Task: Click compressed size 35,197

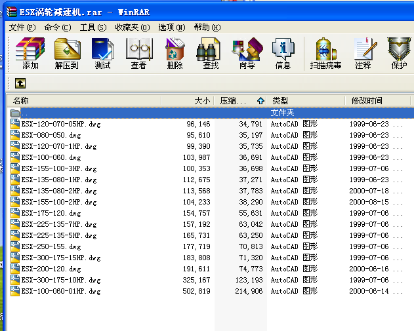Action: pos(251,135)
